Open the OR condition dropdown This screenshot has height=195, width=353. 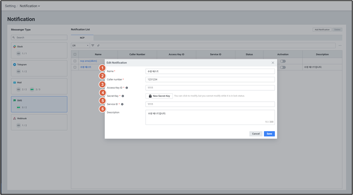(80, 45)
